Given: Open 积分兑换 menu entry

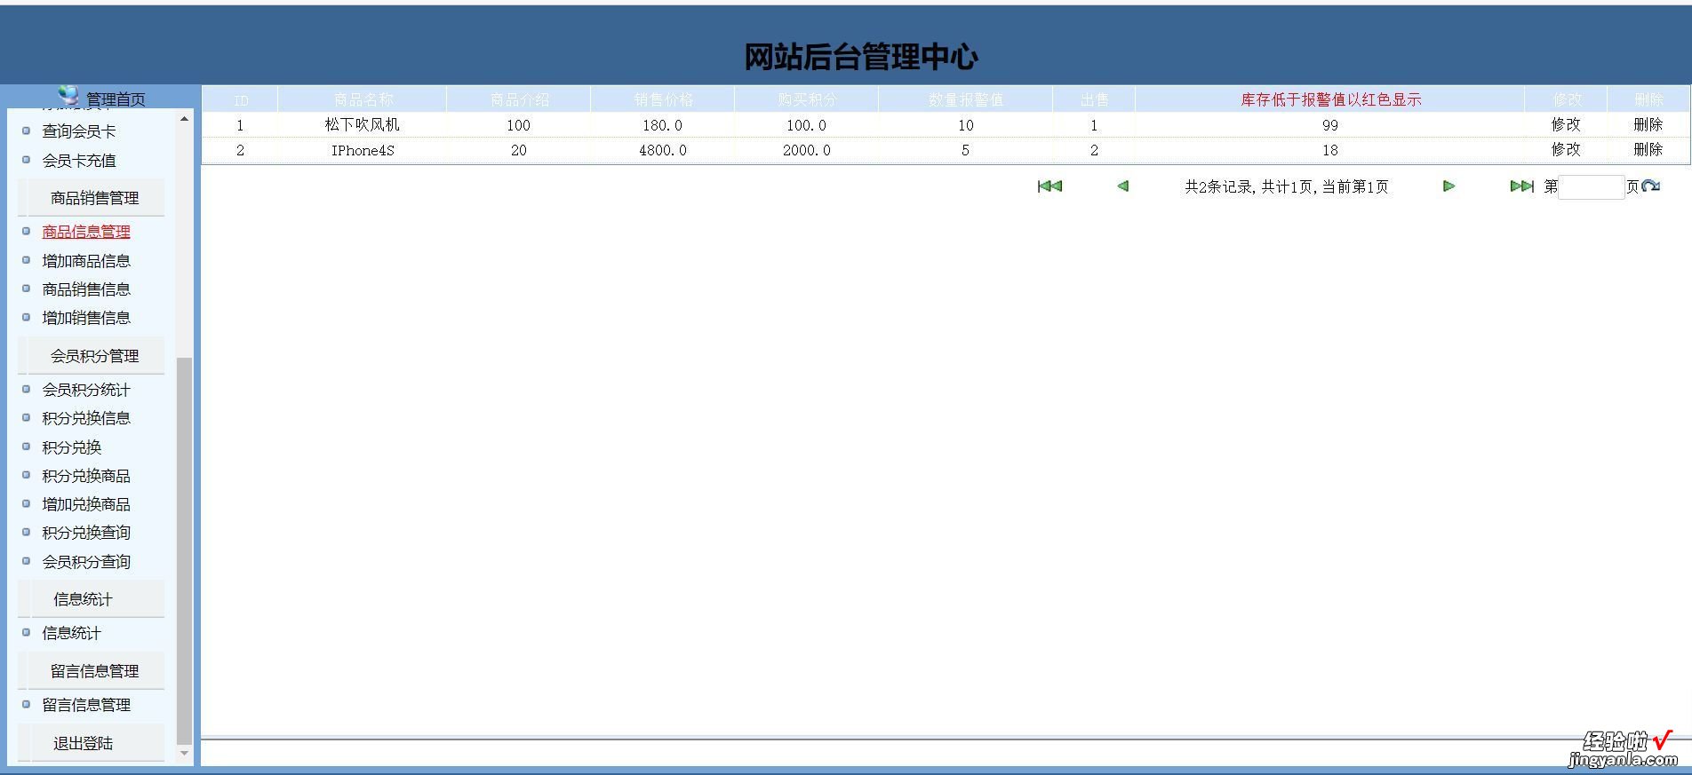Looking at the screenshot, I should pos(72,447).
